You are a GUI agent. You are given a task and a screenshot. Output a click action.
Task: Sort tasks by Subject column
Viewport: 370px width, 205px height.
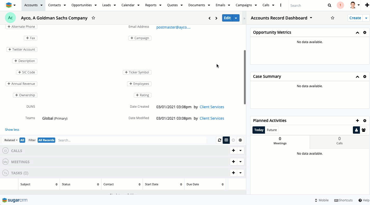click(39, 184)
